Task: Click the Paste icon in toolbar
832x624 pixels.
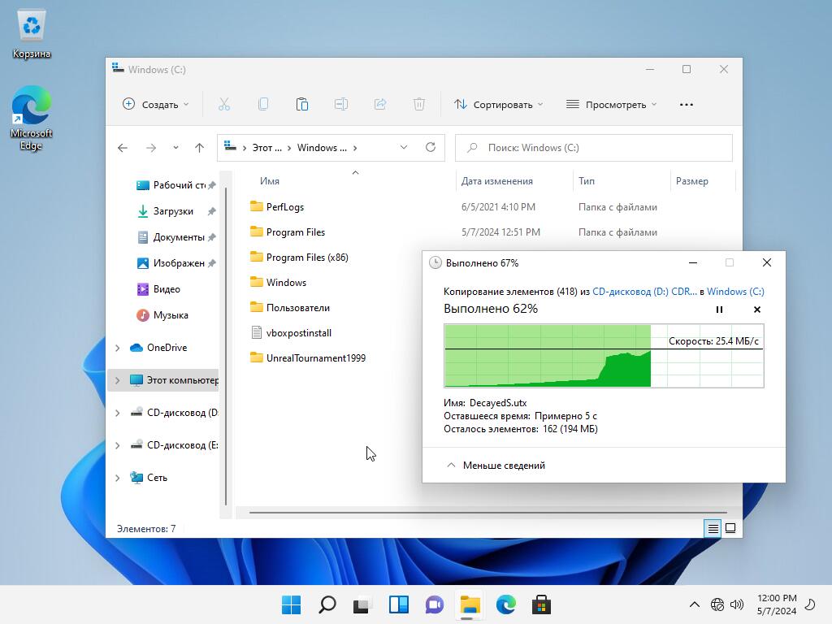Action: coord(302,104)
